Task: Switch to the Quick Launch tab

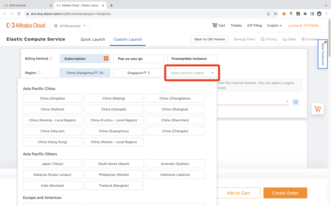Action: tap(93, 39)
